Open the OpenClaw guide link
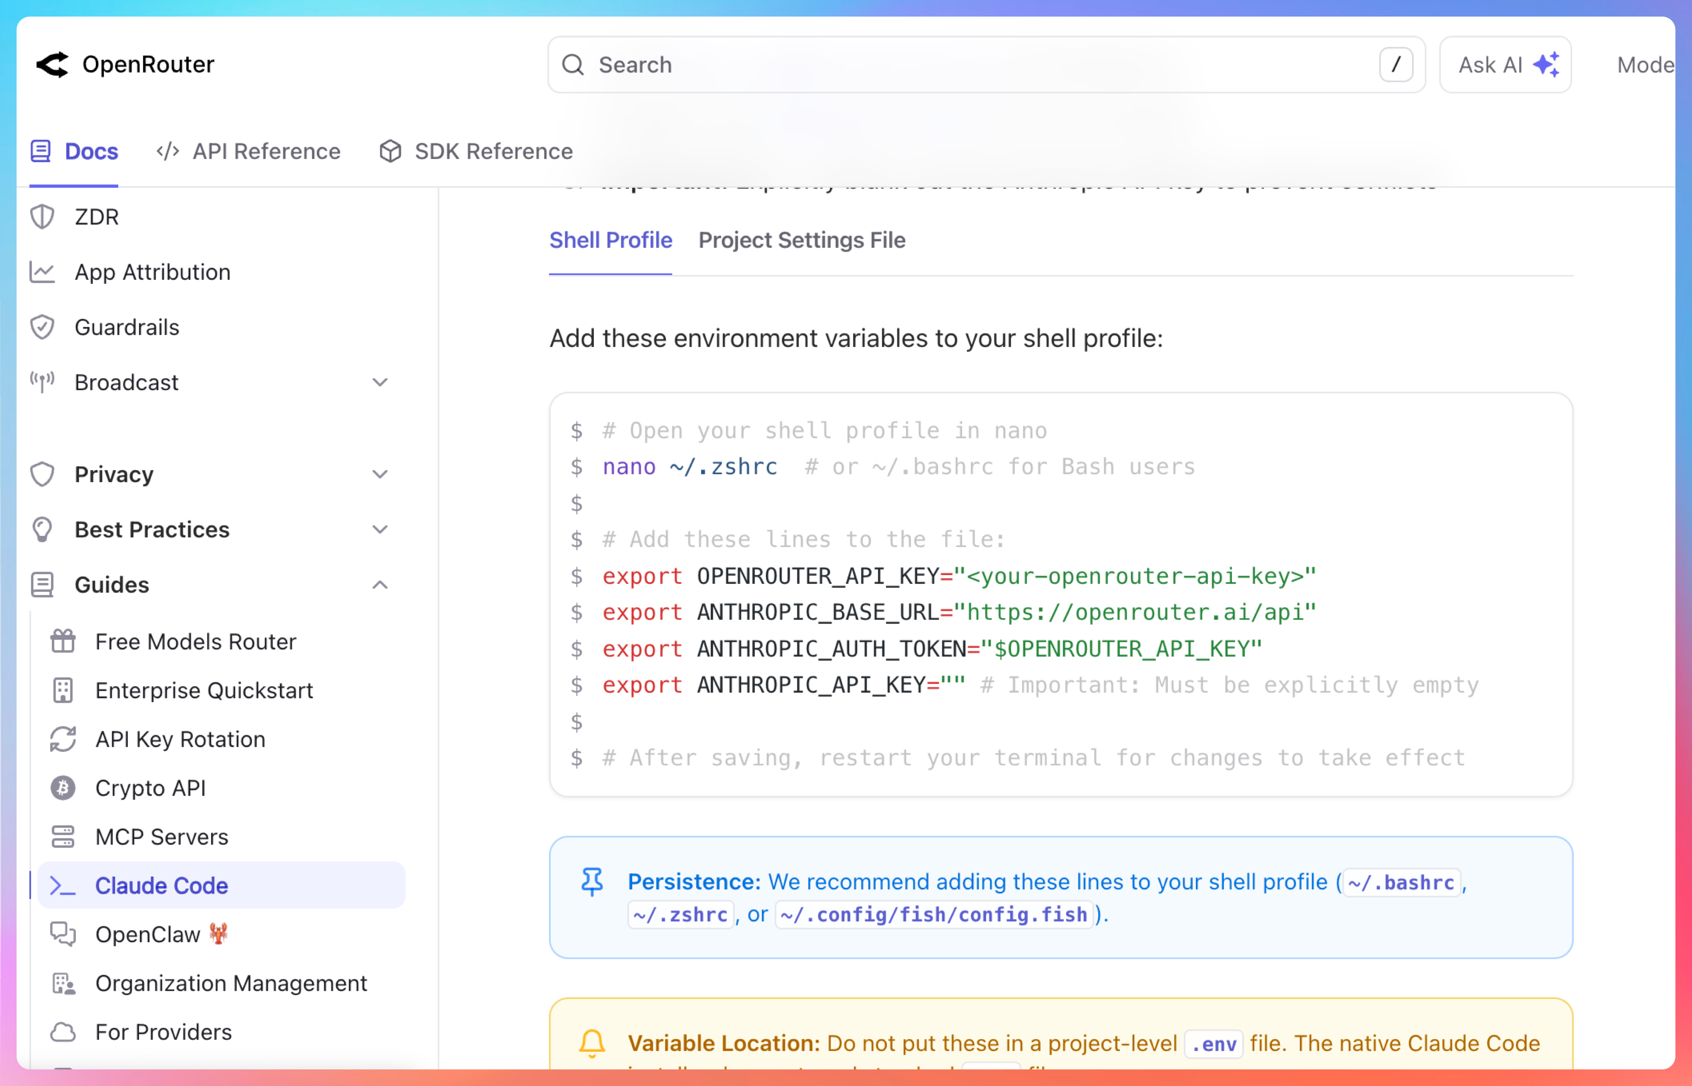The height and width of the screenshot is (1086, 1692). click(148, 934)
